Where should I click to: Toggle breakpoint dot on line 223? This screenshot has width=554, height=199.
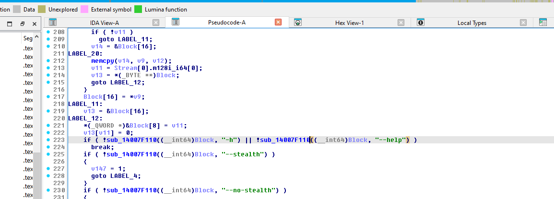[48, 140]
